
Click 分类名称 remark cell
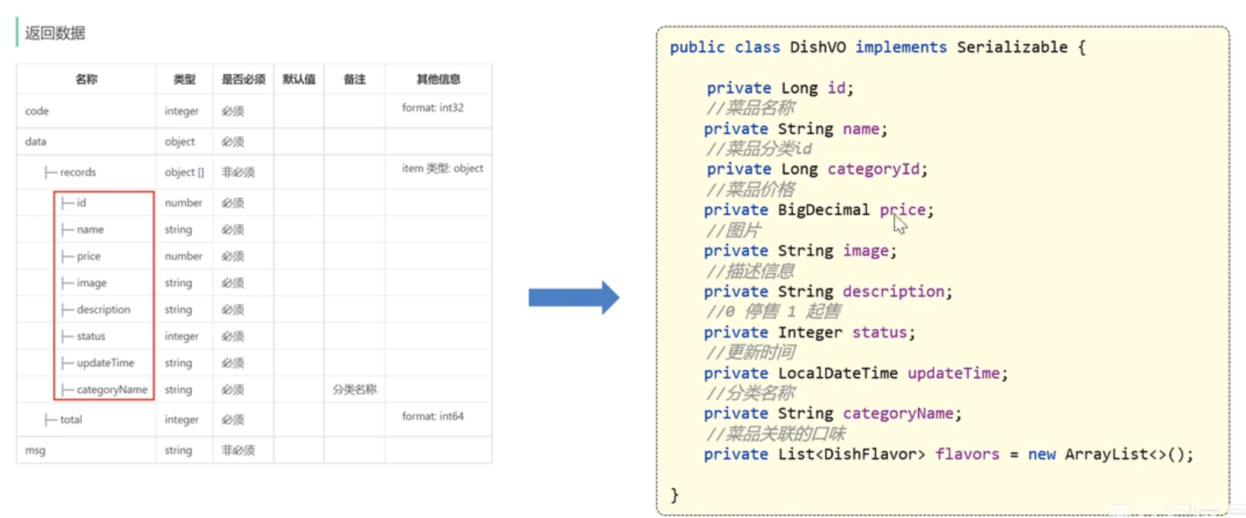[x=354, y=389]
